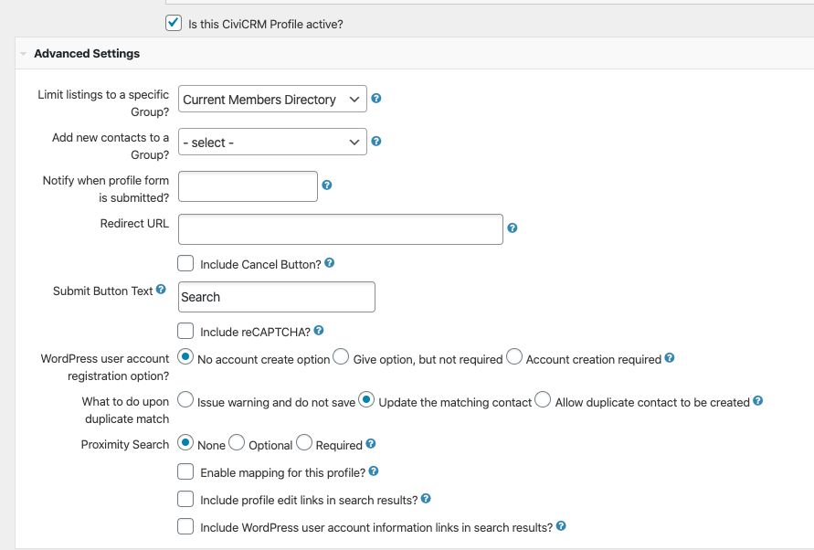Image resolution: width=814 pixels, height=550 pixels.
Task: Click the Redirect URL text field
Action: [x=341, y=229]
